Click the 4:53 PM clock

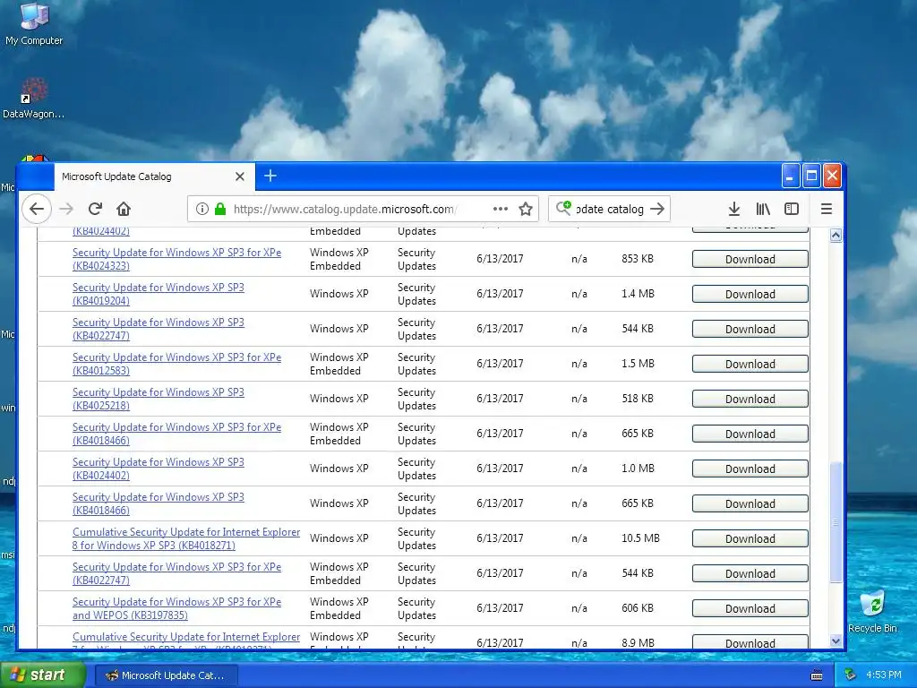click(884, 675)
